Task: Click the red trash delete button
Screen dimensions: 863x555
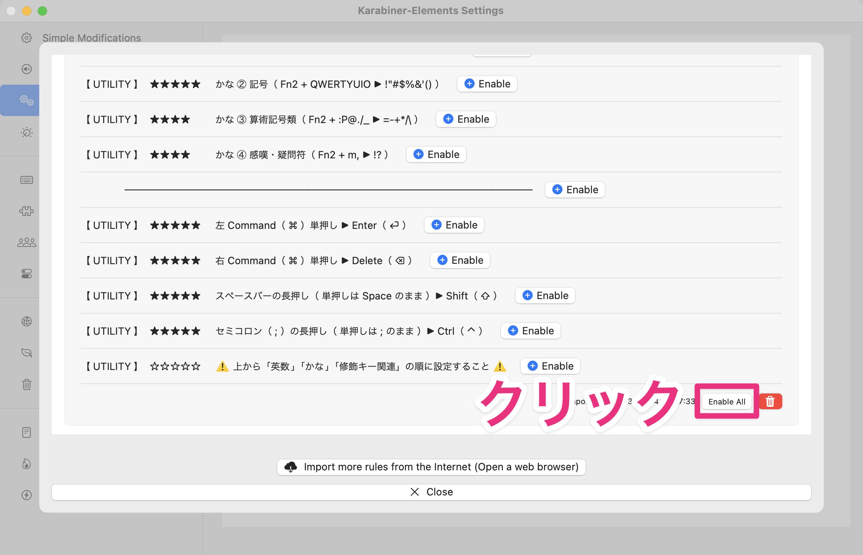Action: coord(770,401)
